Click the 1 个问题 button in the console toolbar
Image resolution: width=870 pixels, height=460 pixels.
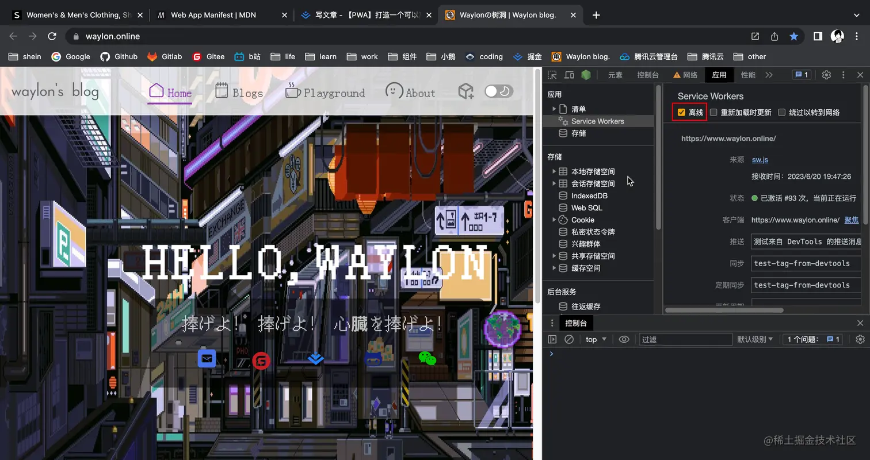pyautogui.click(x=813, y=339)
